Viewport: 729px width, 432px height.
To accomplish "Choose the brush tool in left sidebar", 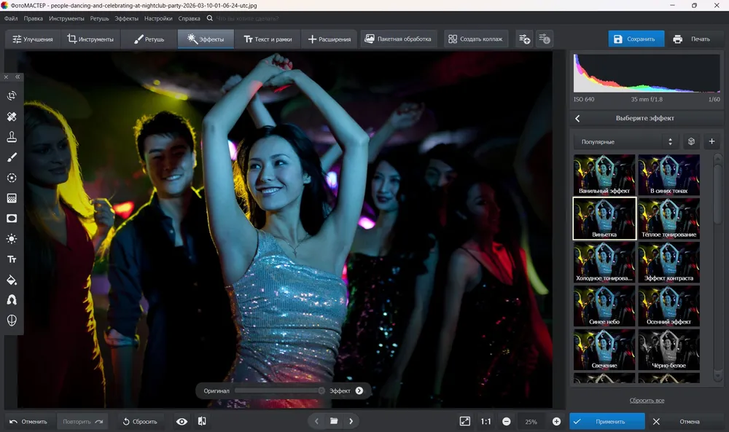I will tap(12, 157).
